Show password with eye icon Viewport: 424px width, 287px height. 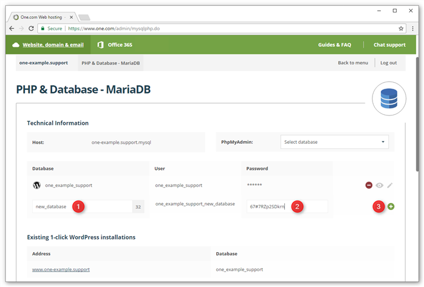coord(380,185)
